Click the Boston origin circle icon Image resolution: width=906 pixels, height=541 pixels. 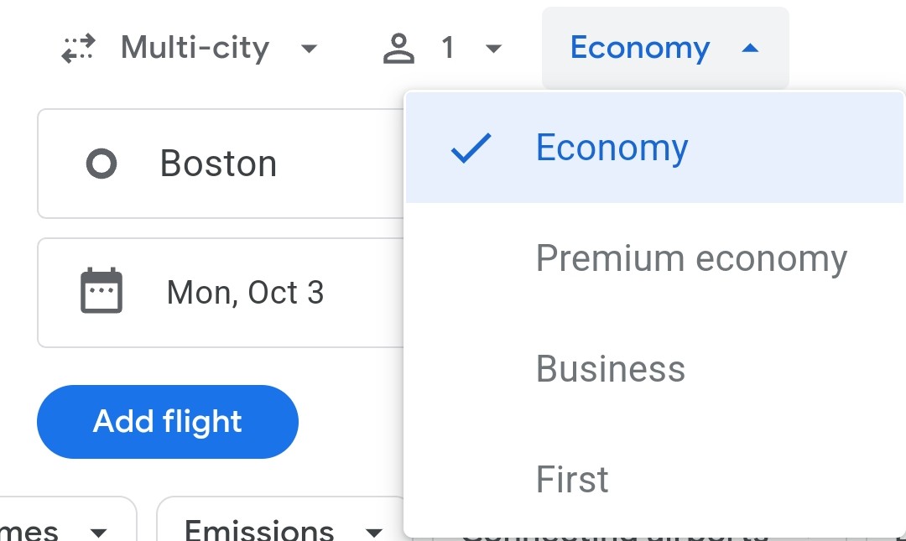point(102,164)
